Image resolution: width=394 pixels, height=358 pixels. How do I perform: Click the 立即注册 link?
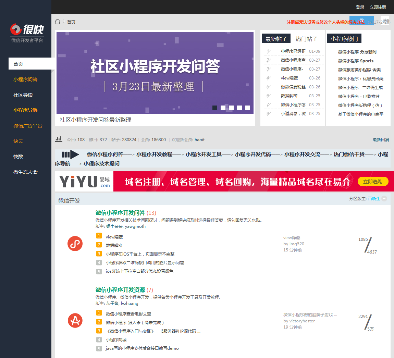[x=378, y=7]
